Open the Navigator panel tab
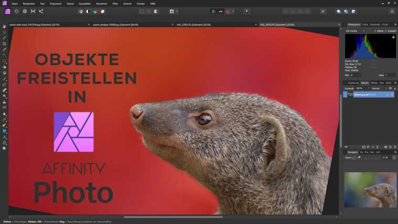 pyautogui.click(x=352, y=152)
